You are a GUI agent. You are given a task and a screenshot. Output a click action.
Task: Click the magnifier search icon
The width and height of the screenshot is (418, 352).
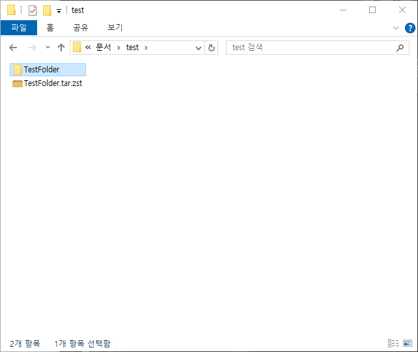tap(400, 48)
